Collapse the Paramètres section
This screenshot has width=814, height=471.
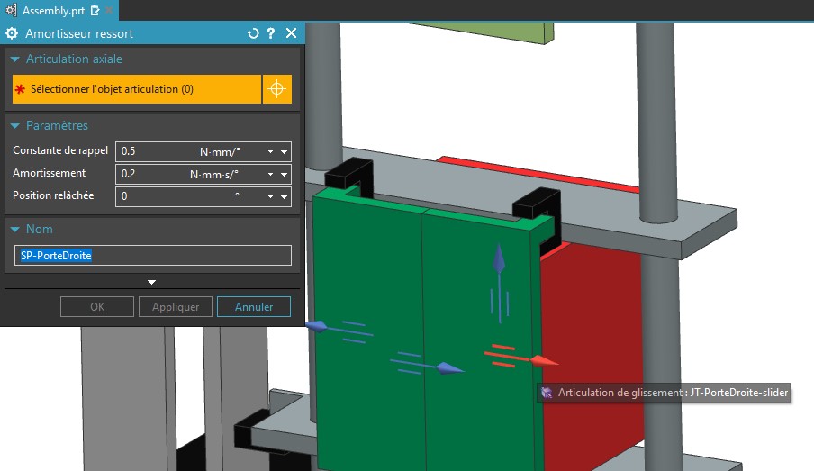coord(15,126)
